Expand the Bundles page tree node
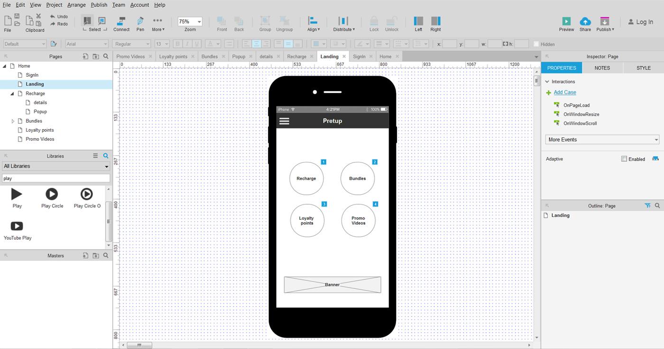Viewport: 664px width, 349px height. [13, 121]
